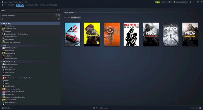Click the Manage Downloads label

(x=102, y=108)
